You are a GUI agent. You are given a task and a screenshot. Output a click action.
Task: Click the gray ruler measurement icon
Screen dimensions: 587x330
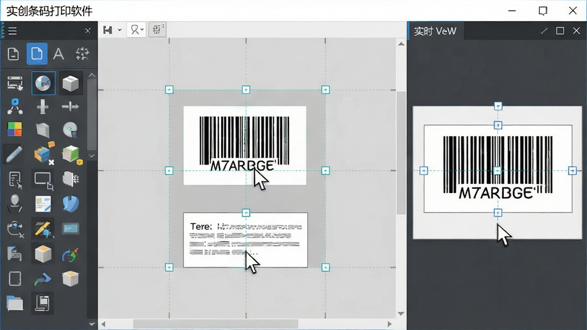[14, 254]
